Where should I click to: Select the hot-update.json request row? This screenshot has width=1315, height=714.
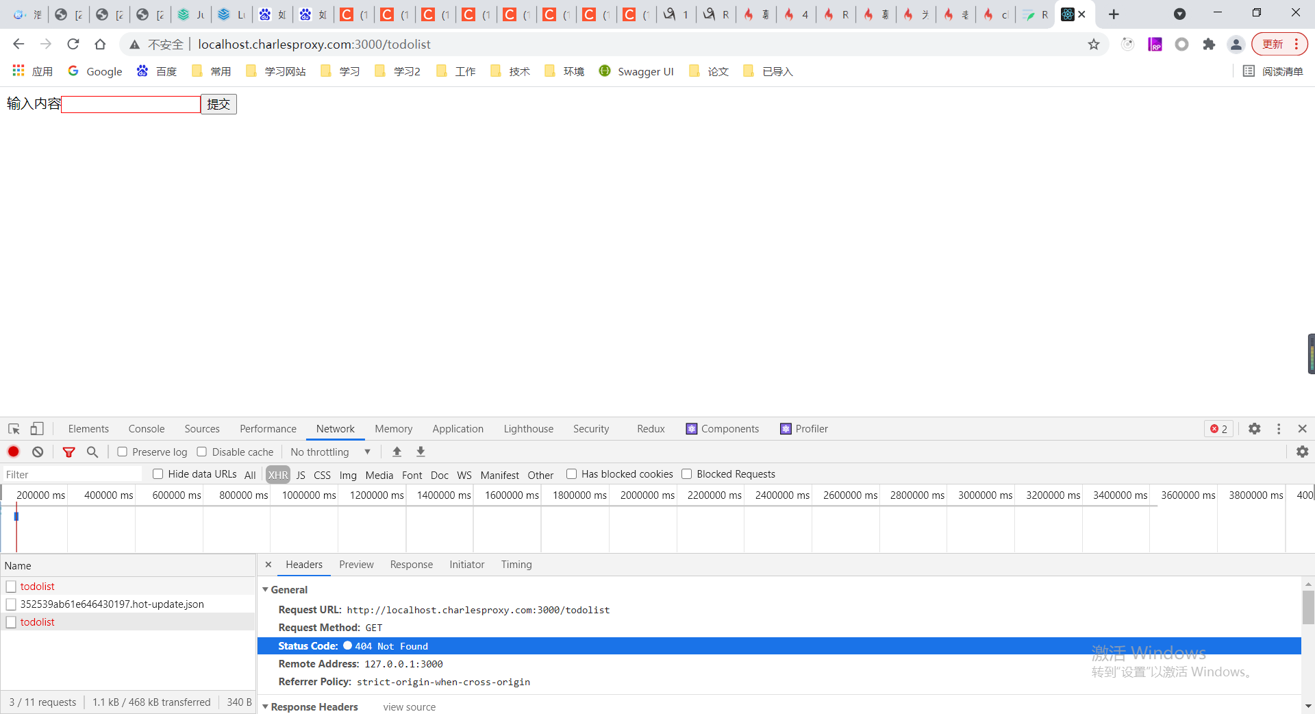(x=128, y=604)
